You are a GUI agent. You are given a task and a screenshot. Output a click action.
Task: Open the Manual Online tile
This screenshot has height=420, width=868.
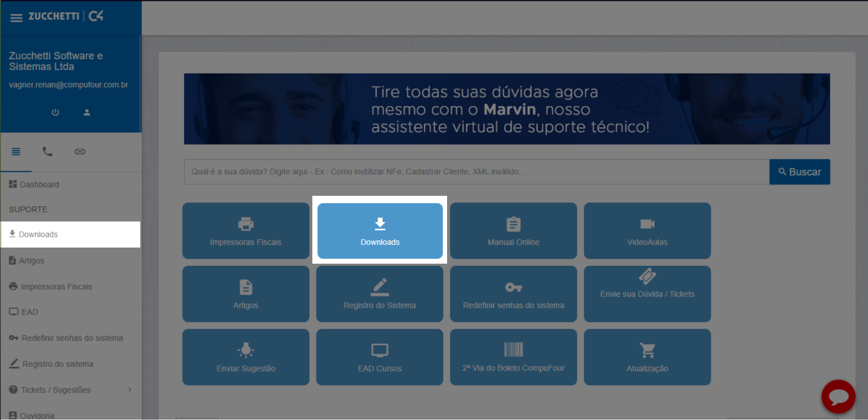click(513, 230)
